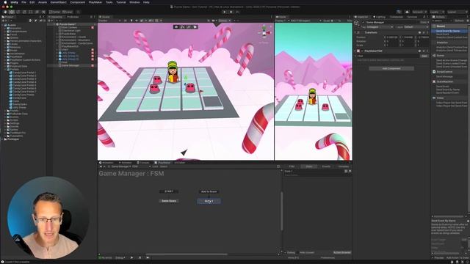Toggle scene lighting in Scene toolbar
The image size is (470, 264).
(x=131, y=21)
